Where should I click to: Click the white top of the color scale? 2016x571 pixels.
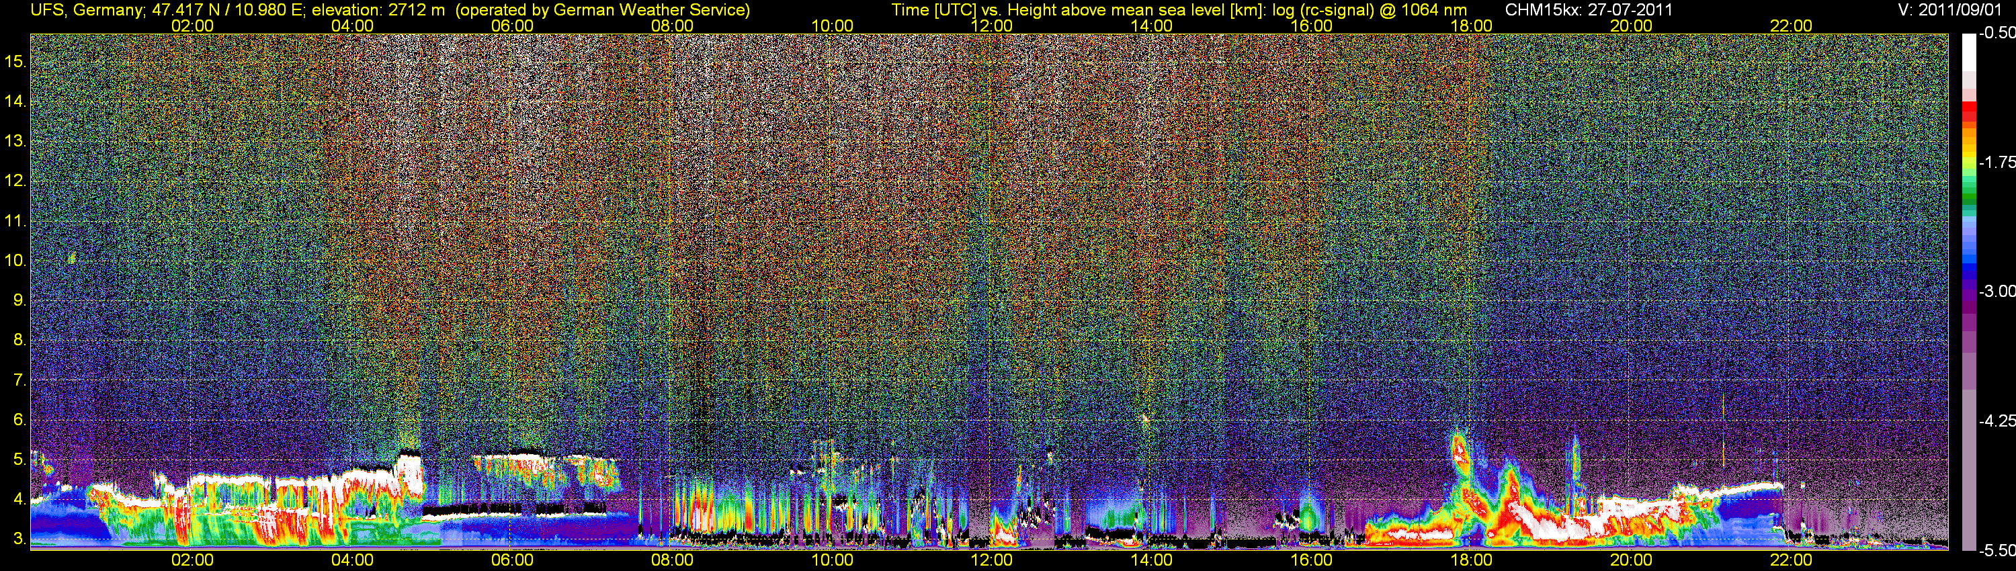1969,55
